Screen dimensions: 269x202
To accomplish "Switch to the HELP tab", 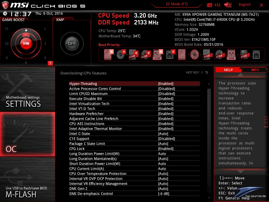I will coord(228,70).
